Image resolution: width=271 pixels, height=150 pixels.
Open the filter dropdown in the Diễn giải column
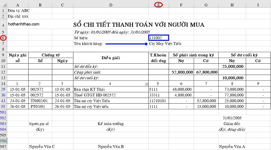pos(146,84)
